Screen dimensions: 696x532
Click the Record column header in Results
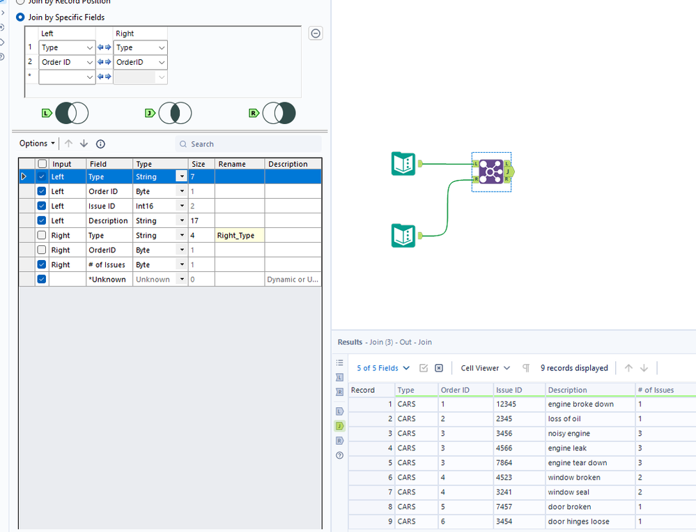pos(371,390)
